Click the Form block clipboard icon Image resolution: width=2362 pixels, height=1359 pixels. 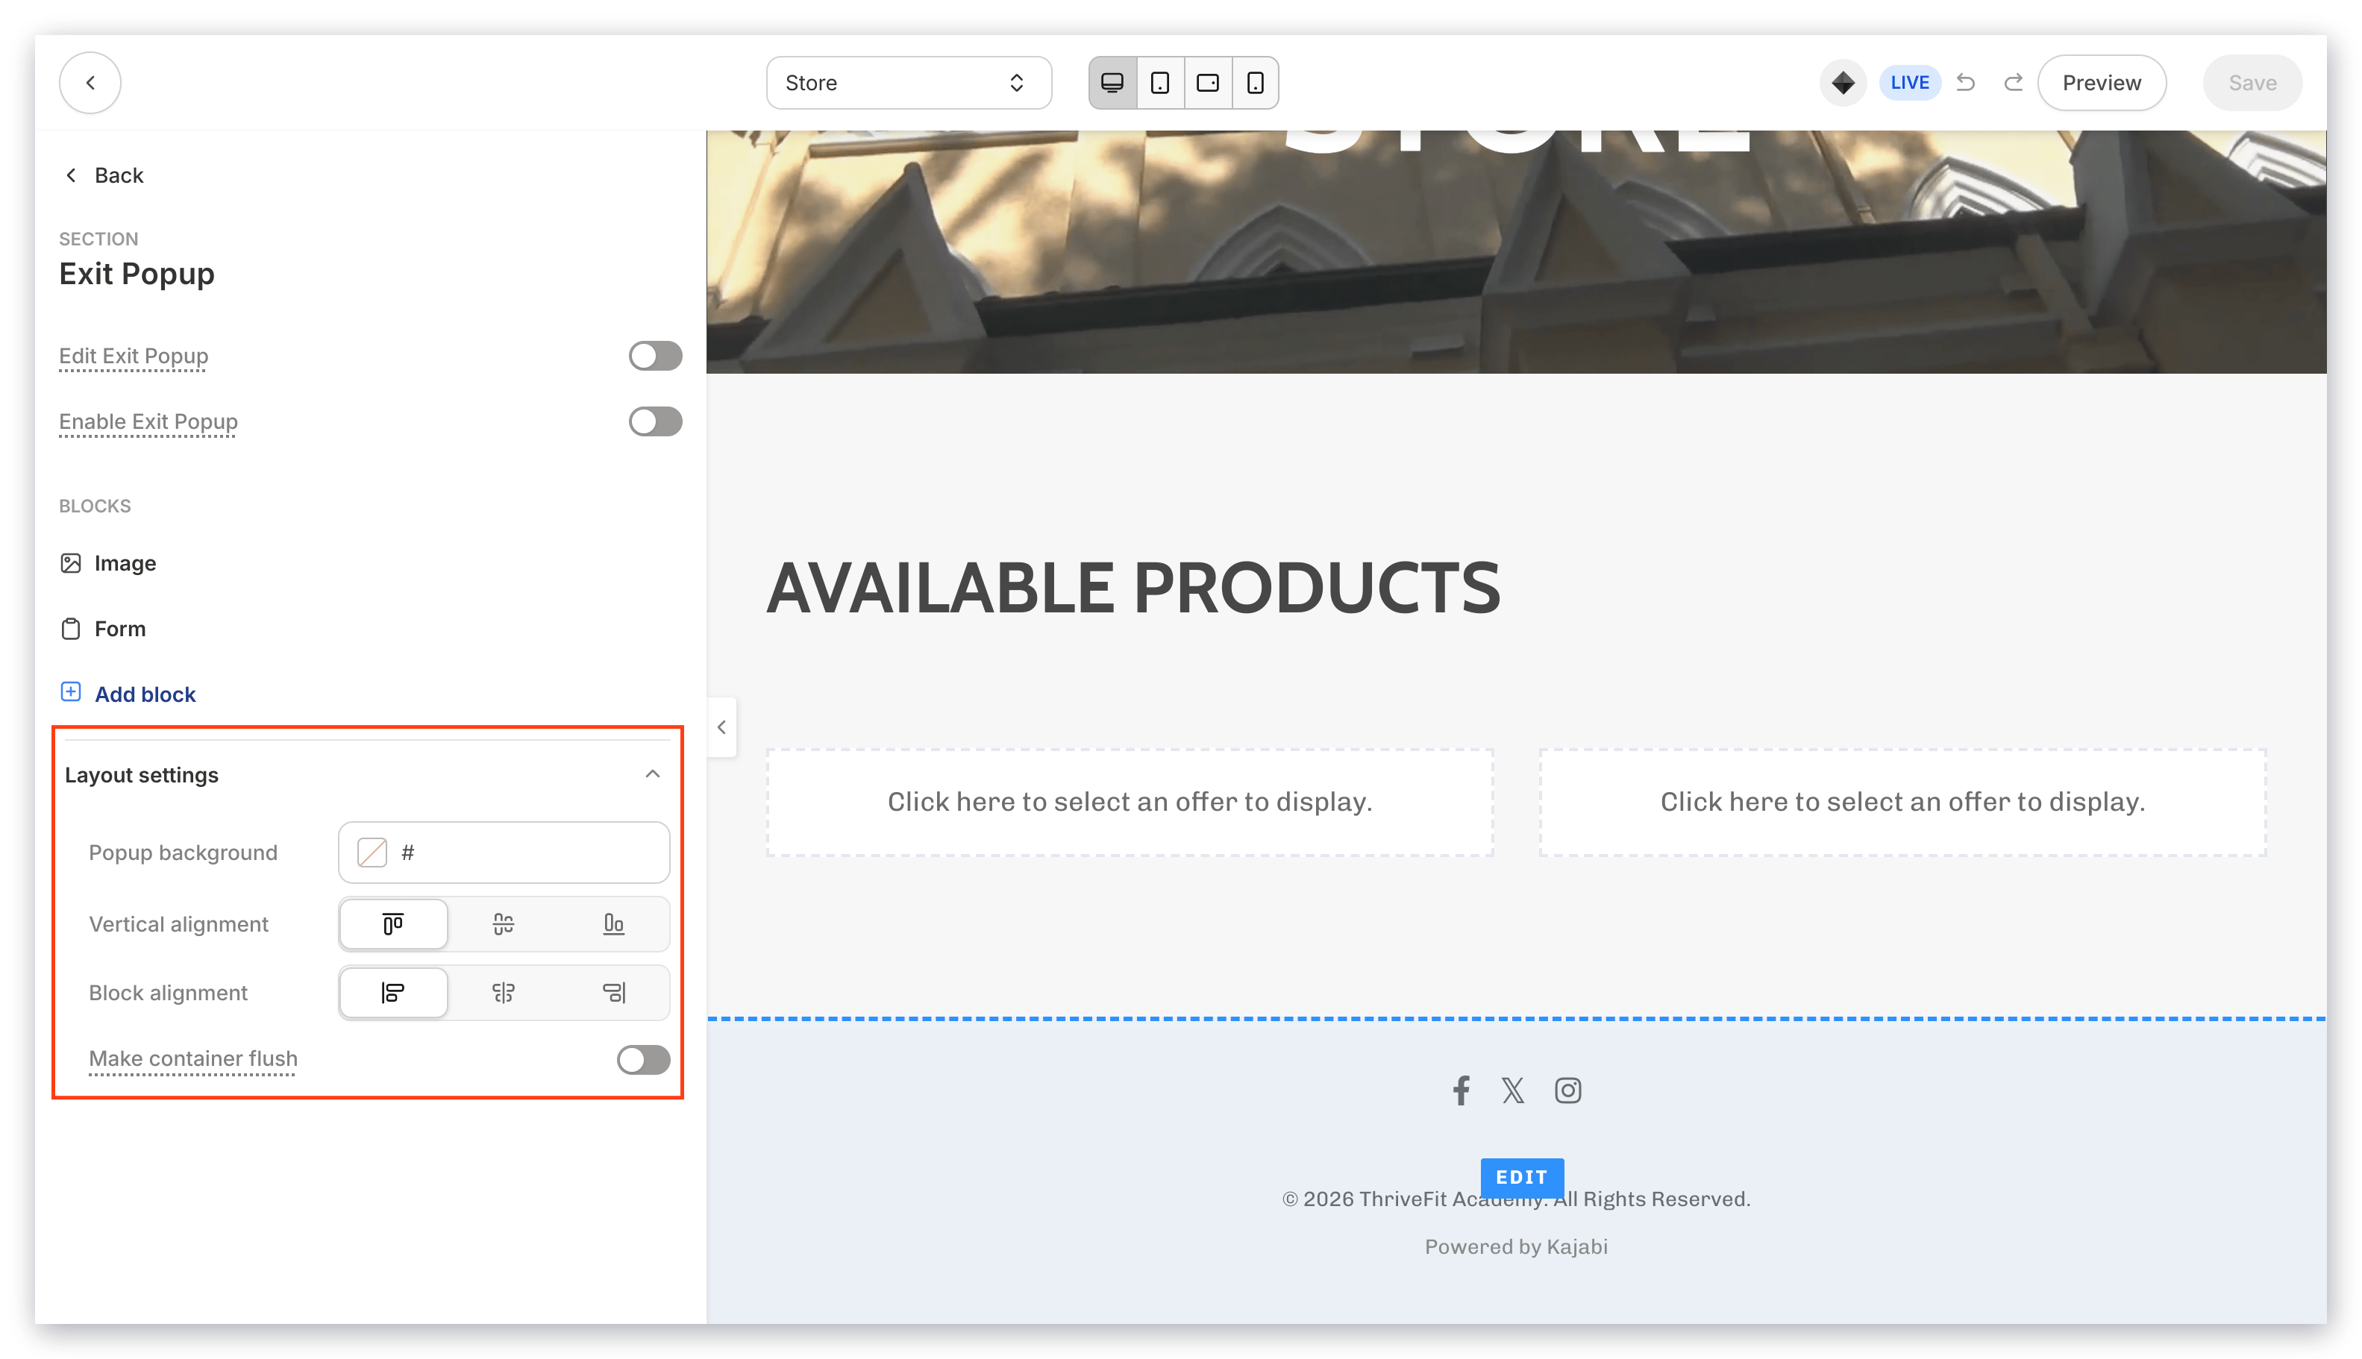point(71,628)
